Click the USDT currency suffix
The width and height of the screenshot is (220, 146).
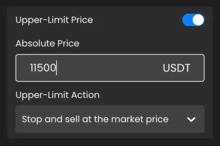[176, 68]
